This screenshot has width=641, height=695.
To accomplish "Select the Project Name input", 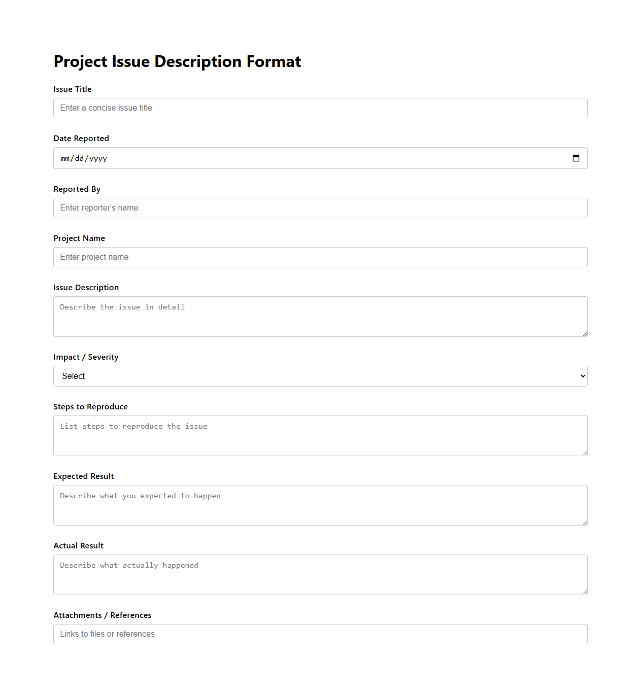I will [320, 257].
